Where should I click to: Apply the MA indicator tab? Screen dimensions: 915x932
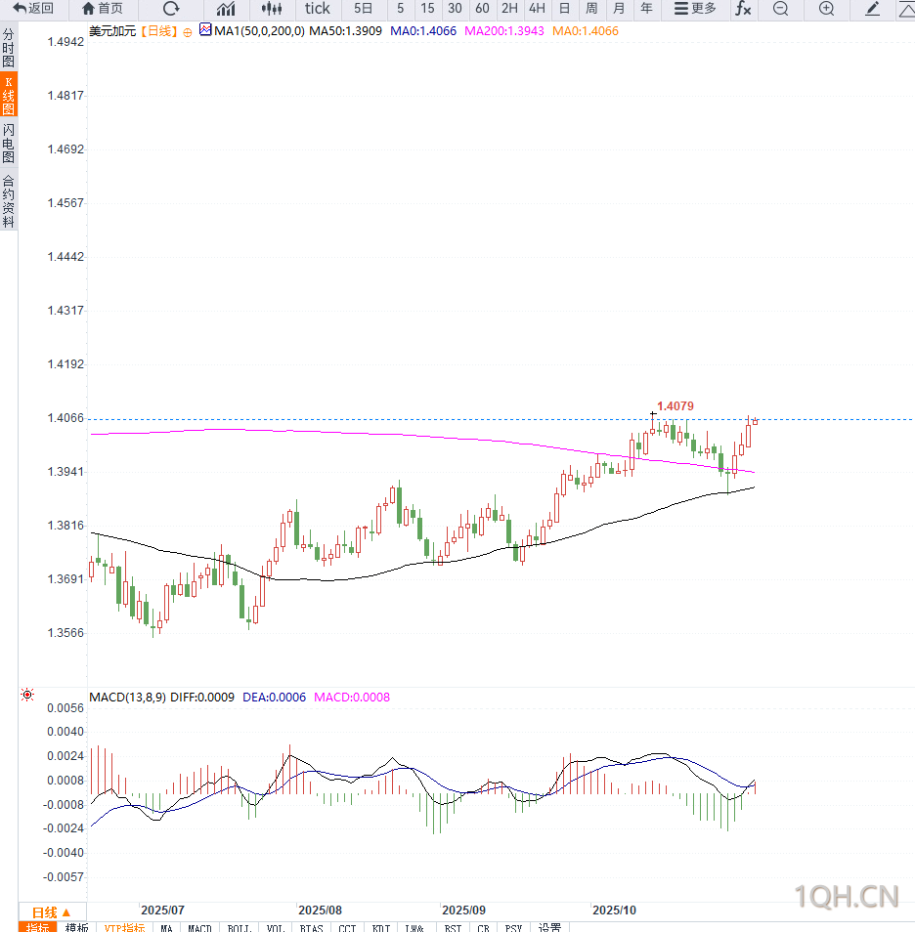click(166, 927)
